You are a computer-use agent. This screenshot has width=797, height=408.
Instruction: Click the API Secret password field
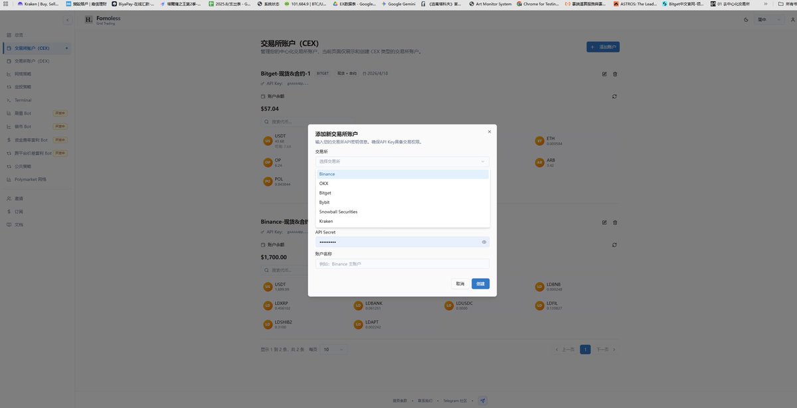402,242
